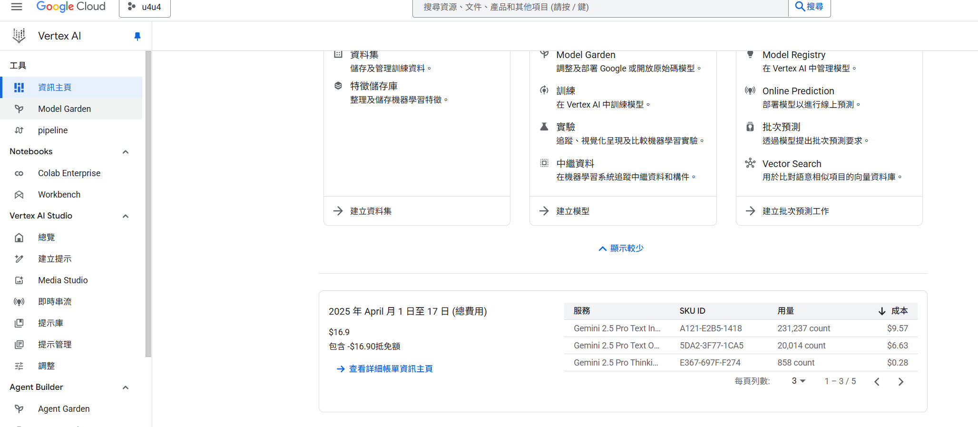The image size is (978, 427).
Task: Select the 實驗 flask icon
Action: [544, 127]
